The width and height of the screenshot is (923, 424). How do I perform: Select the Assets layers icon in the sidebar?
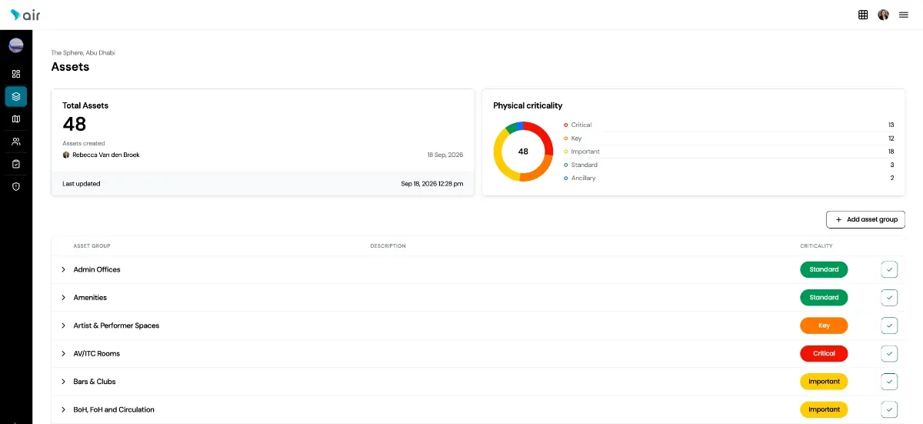click(x=16, y=96)
